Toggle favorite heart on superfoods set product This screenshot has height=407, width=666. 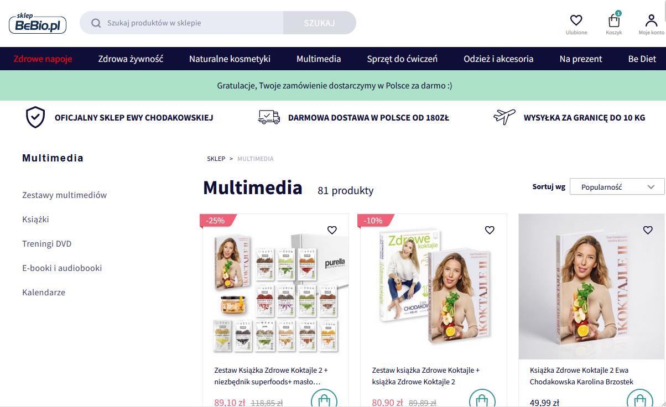(332, 230)
